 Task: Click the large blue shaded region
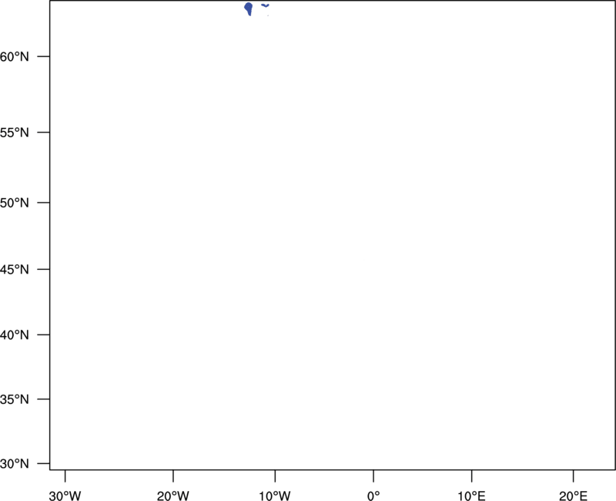coord(248,8)
